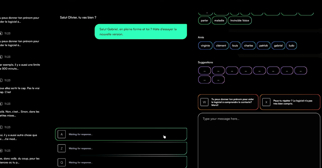
Task: Choose "patrick" in the Amis list
Action: click(264, 45)
